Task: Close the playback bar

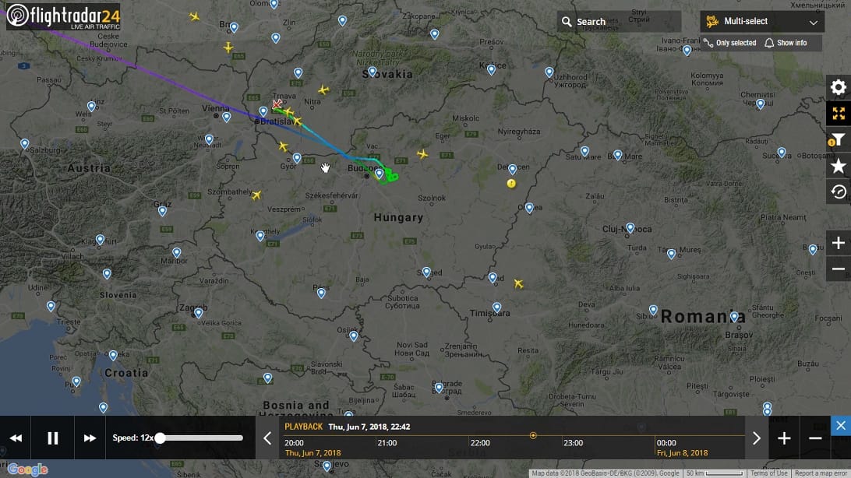Action: pos(841,426)
